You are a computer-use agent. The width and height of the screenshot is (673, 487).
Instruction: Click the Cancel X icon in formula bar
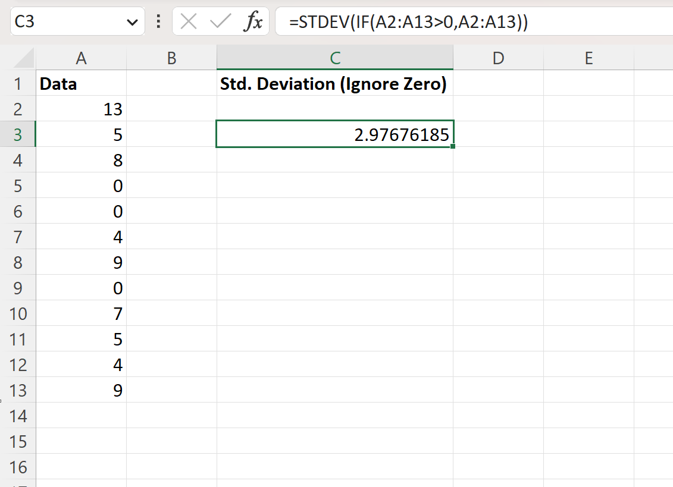[189, 22]
